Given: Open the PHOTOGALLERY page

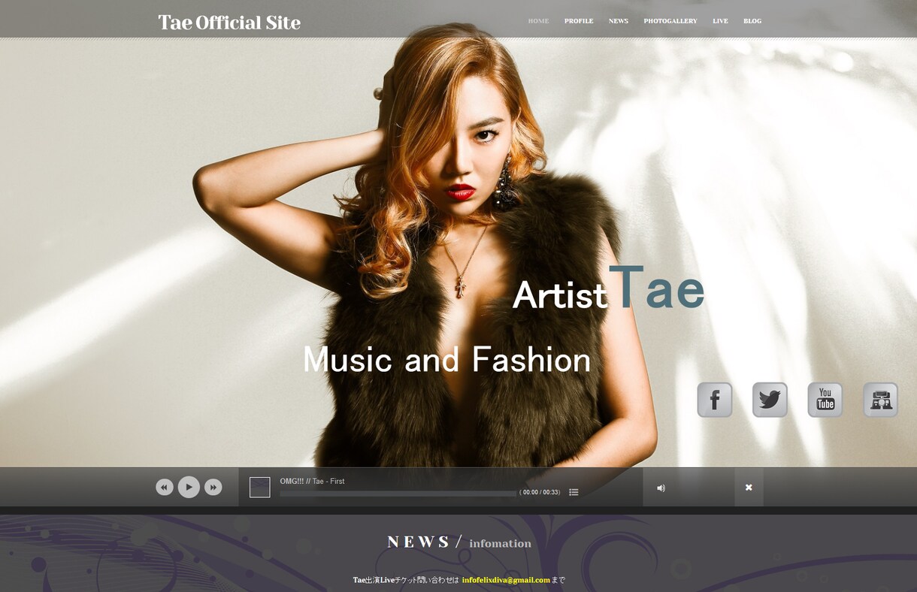Looking at the screenshot, I should point(670,21).
